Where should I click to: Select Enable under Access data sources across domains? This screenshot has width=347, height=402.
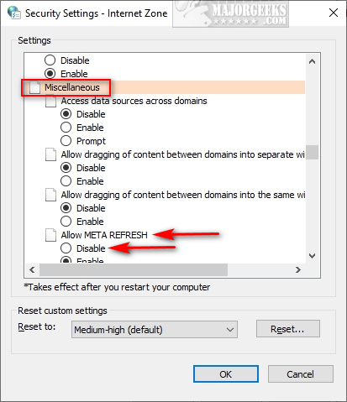coord(66,127)
